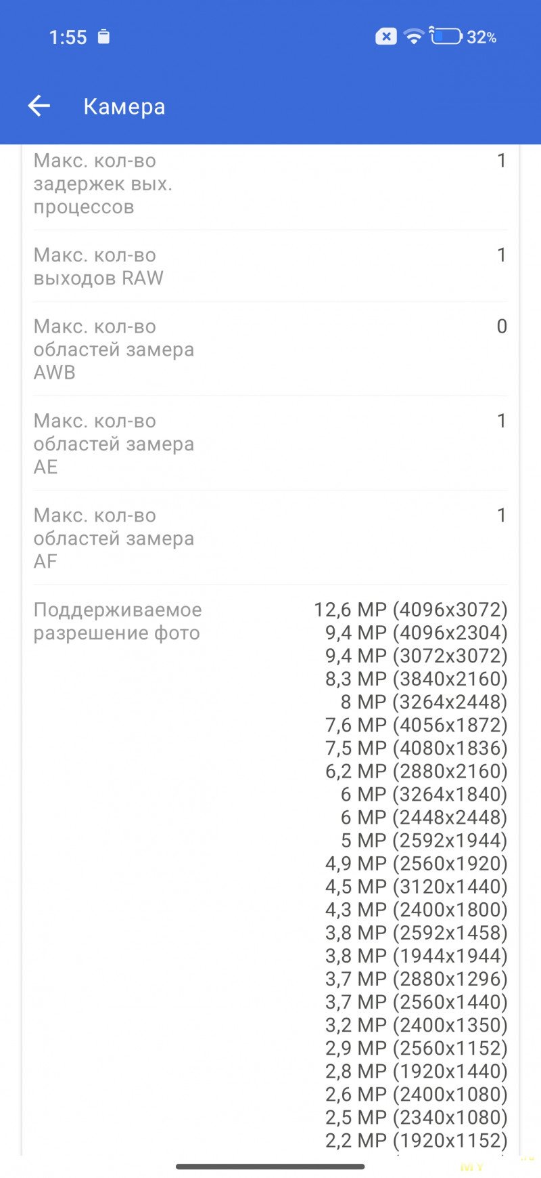Tap the 32% battery percentage text

481,37
